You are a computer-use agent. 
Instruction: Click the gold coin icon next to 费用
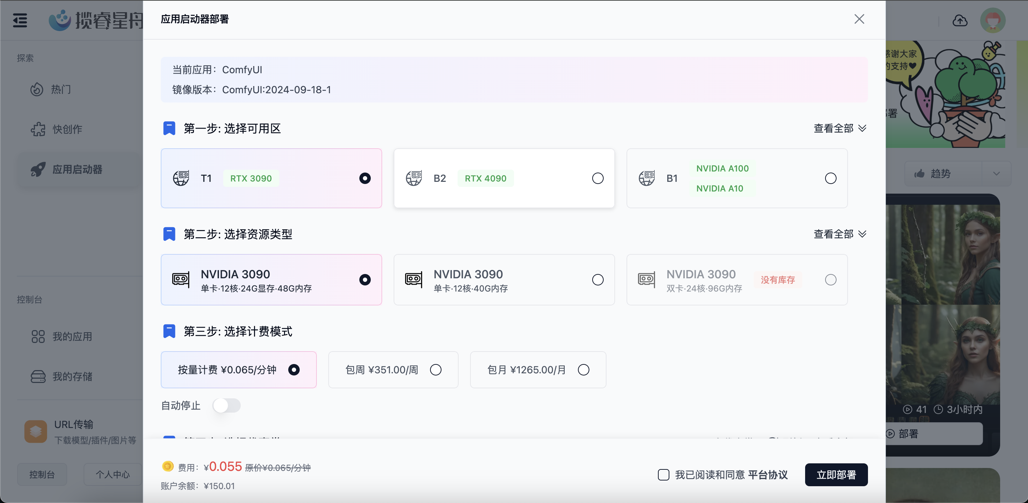pos(168,466)
